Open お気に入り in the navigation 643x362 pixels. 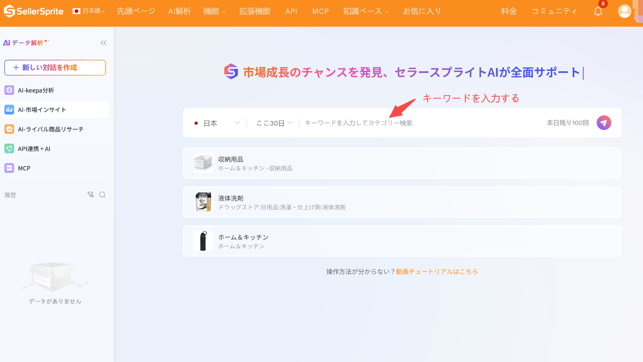pyautogui.click(x=422, y=11)
